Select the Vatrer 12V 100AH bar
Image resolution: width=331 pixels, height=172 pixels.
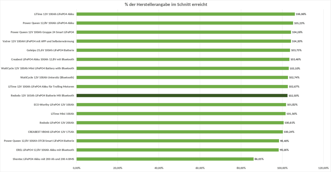[x=184, y=41]
